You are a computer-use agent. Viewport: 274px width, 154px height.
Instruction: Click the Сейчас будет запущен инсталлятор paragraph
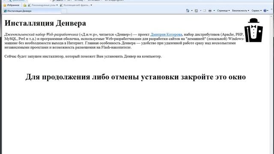tap(83, 56)
